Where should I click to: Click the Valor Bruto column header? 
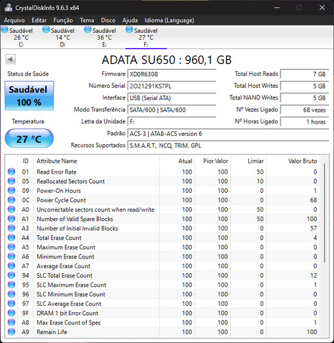[293, 161]
